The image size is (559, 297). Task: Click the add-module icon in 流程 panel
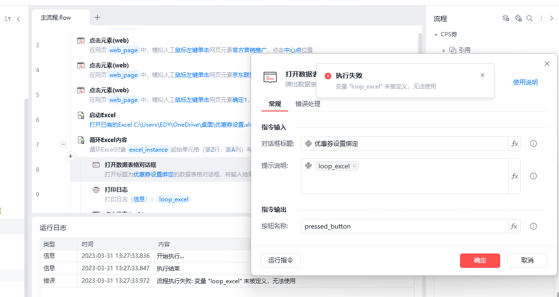(x=518, y=19)
